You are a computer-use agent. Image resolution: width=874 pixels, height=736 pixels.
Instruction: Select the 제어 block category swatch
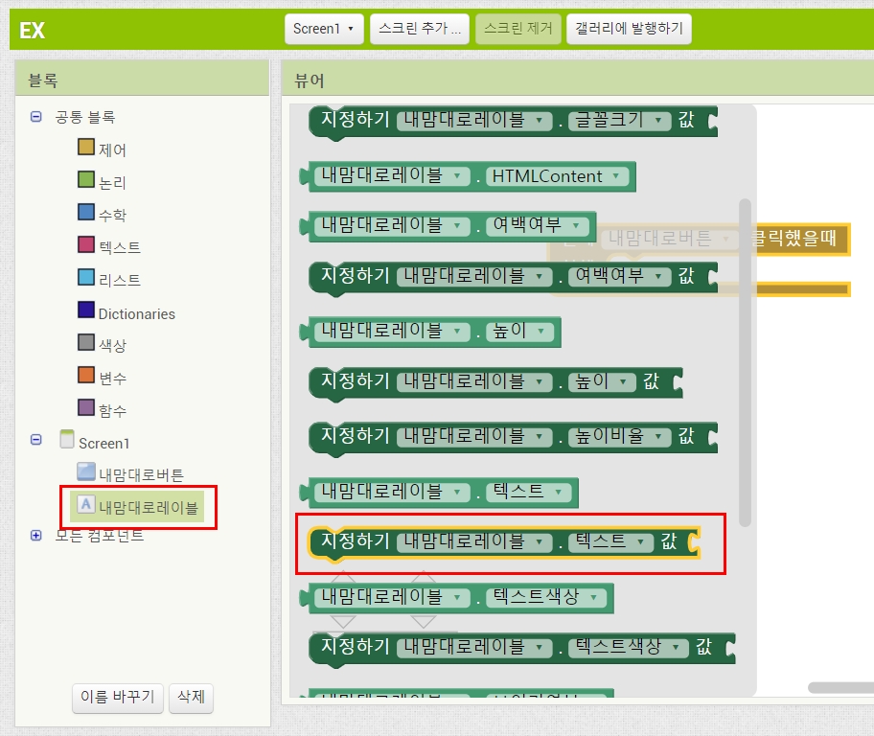click(86, 148)
